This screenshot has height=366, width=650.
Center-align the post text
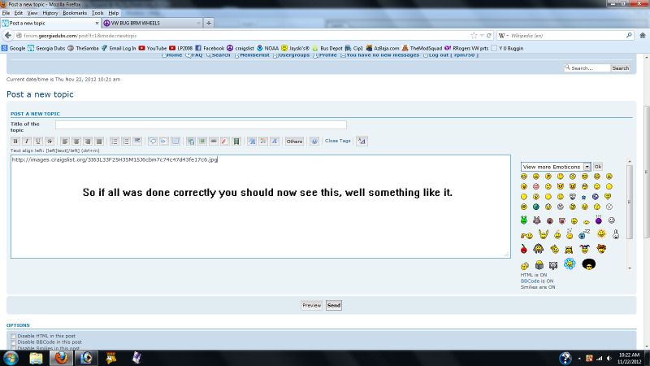(x=76, y=141)
